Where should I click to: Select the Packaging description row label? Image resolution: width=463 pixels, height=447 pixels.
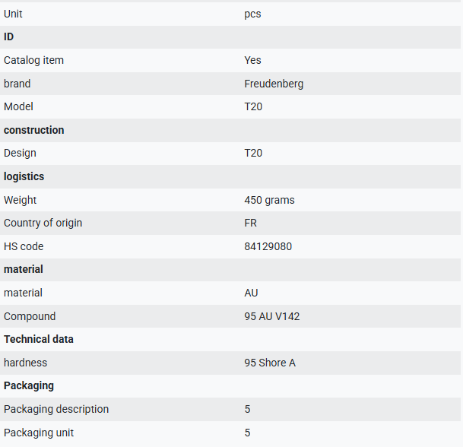click(56, 410)
